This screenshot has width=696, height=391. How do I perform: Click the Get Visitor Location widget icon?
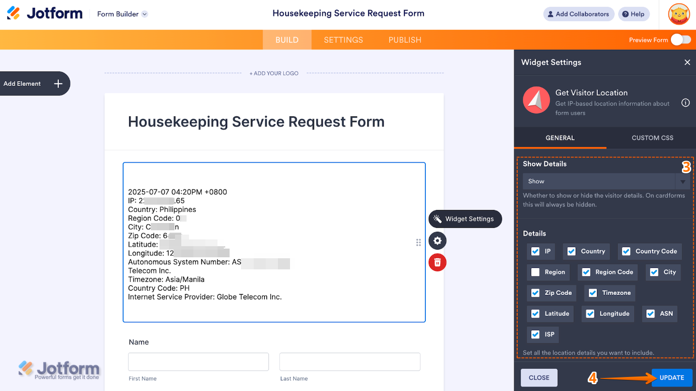point(536,100)
